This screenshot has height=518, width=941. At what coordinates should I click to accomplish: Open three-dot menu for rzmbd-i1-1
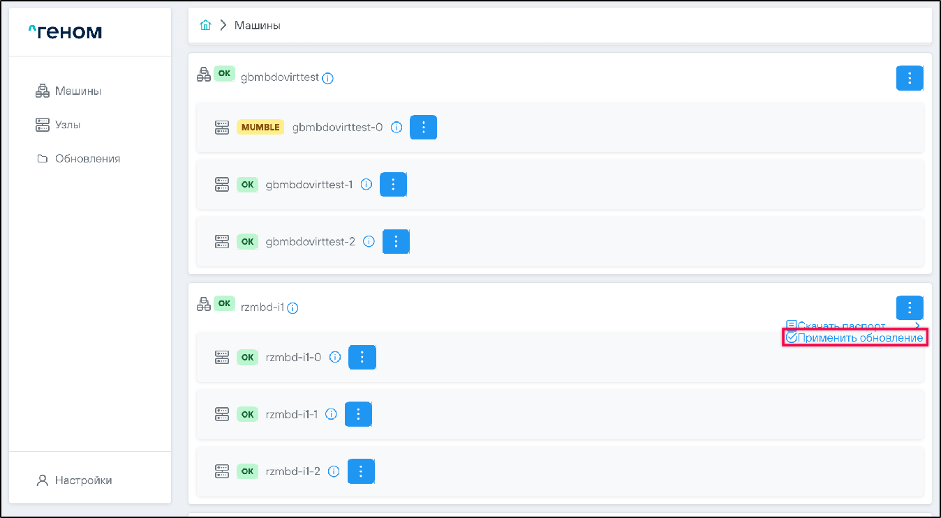pos(358,414)
